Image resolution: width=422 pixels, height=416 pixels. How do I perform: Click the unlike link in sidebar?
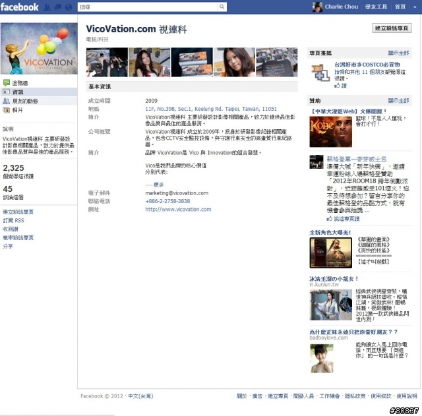(11, 229)
